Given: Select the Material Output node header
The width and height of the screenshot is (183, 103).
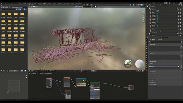Looking at the screenshot, I should (x=131, y=85).
